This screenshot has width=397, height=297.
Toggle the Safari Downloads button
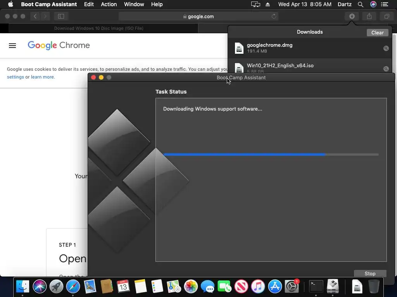click(352, 16)
